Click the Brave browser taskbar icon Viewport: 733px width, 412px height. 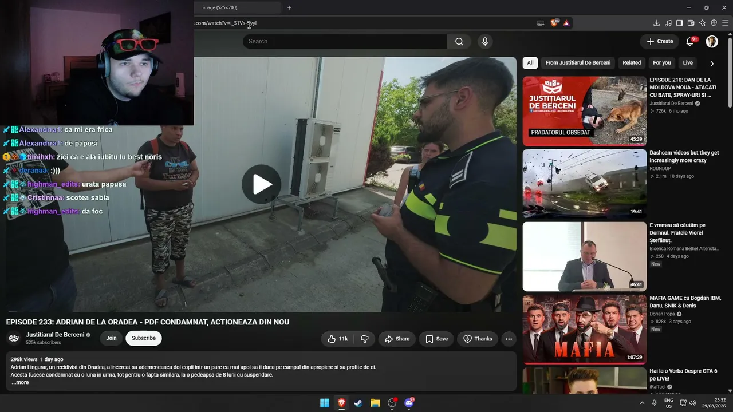(341, 403)
